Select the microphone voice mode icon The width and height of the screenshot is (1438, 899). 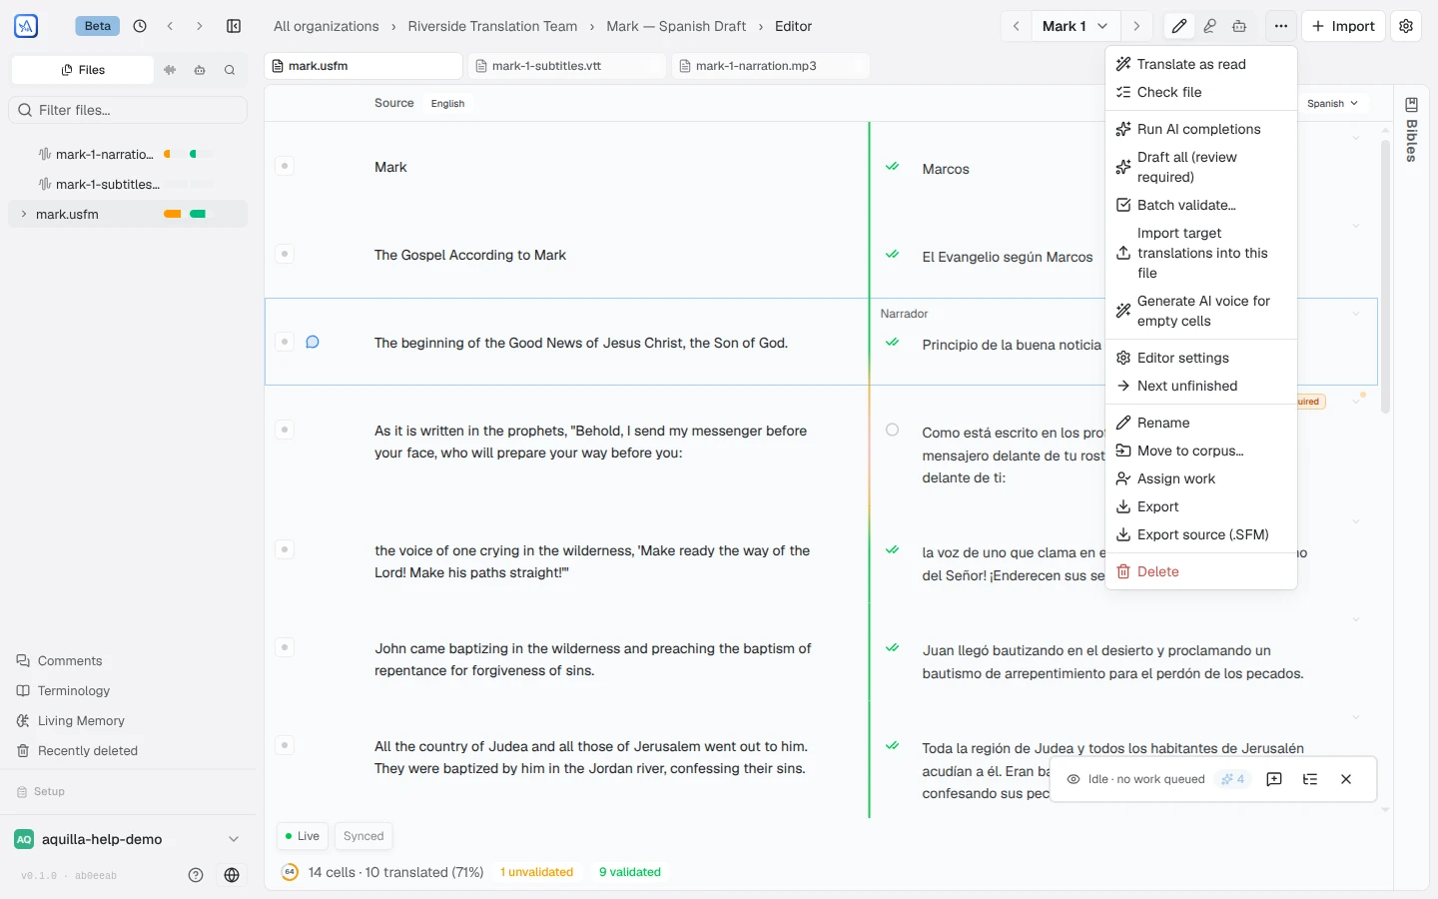tap(1209, 26)
